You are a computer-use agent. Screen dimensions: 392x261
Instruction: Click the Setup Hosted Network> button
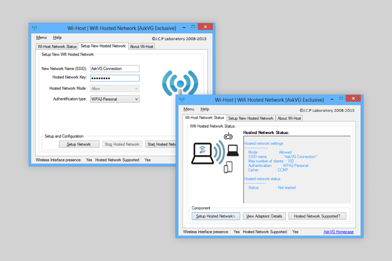pos(216,216)
